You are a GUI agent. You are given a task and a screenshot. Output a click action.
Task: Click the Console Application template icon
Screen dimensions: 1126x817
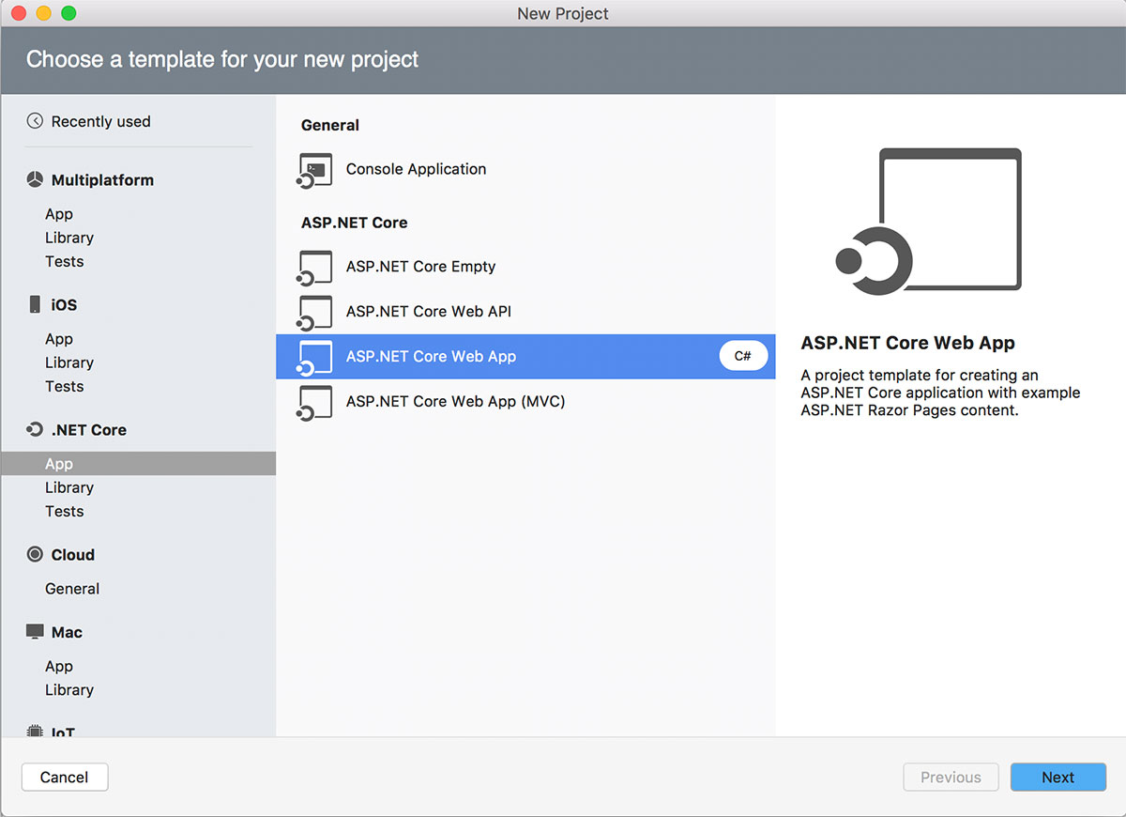[315, 170]
